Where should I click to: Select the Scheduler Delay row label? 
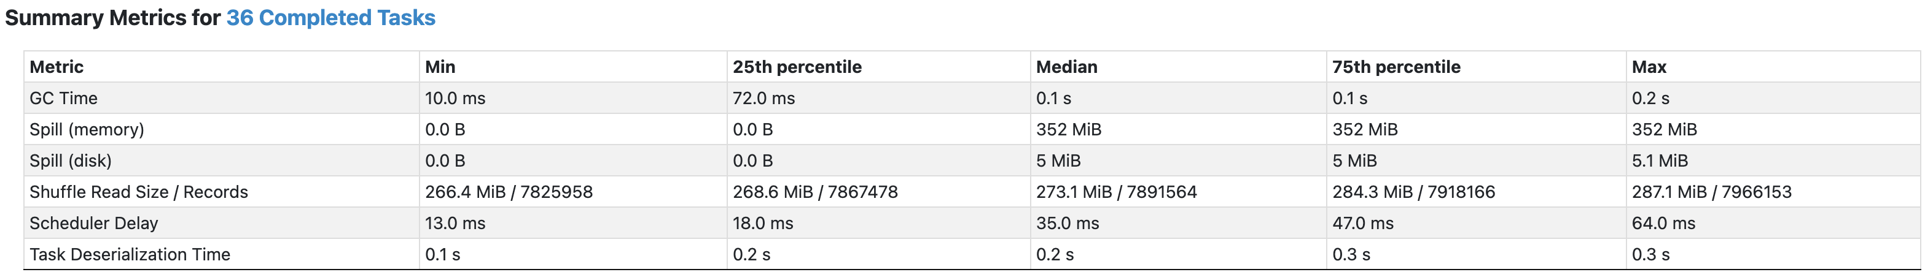(x=93, y=224)
